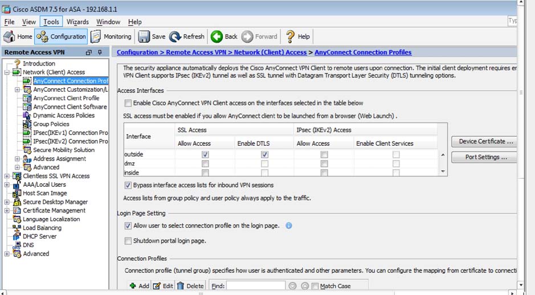Viewport: 535px width, 295px height.
Task: Expand the AnyConnect Customization node
Action: coord(17,89)
